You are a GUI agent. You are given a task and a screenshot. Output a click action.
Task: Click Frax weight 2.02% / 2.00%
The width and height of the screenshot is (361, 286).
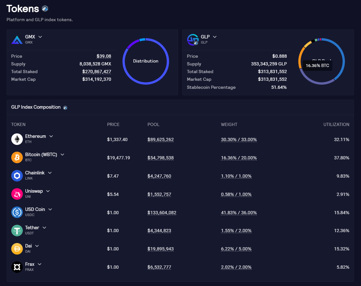[x=236, y=267]
